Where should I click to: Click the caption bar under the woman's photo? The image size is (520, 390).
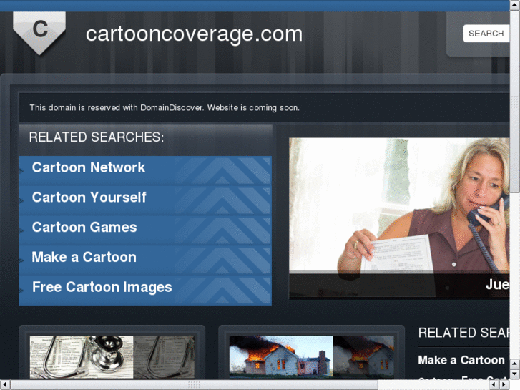point(399,286)
